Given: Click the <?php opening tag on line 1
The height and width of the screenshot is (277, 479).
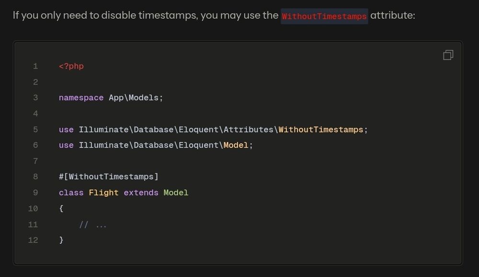Looking at the screenshot, I should point(71,66).
